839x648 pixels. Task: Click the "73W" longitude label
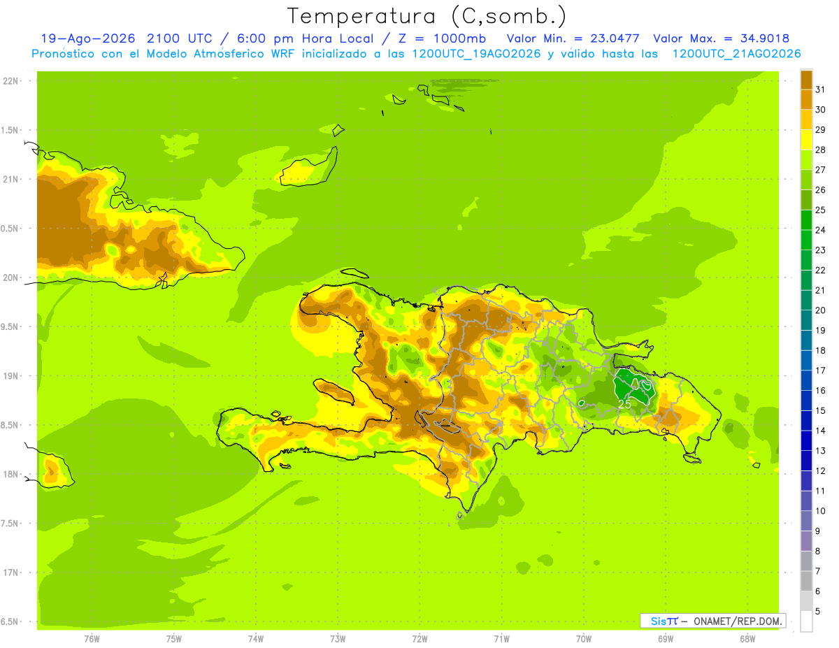tap(338, 639)
